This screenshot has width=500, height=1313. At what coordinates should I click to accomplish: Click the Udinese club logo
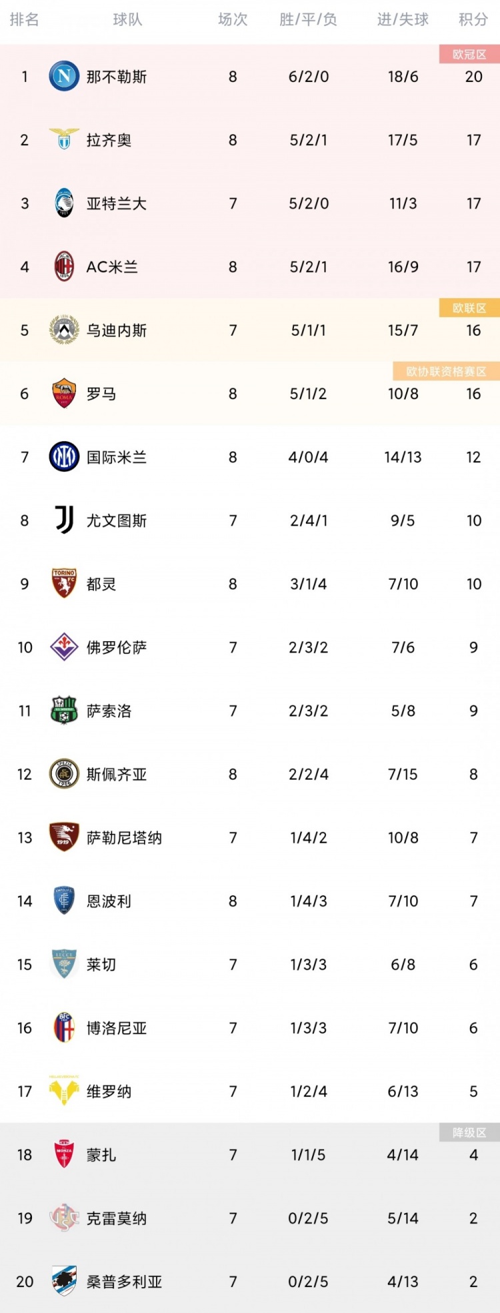(65, 330)
